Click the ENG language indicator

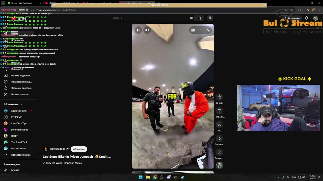coord(294,177)
